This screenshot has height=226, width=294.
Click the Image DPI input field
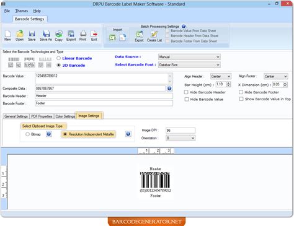click(x=180, y=130)
